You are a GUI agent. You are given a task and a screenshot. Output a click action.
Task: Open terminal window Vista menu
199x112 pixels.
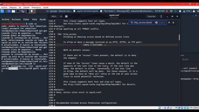click(35, 19)
